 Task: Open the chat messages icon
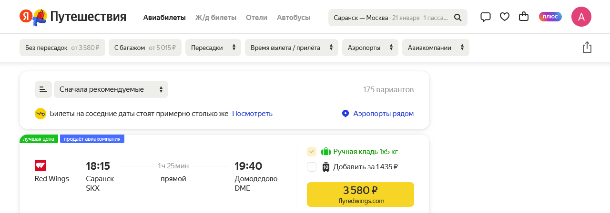(x=486, y=17)
